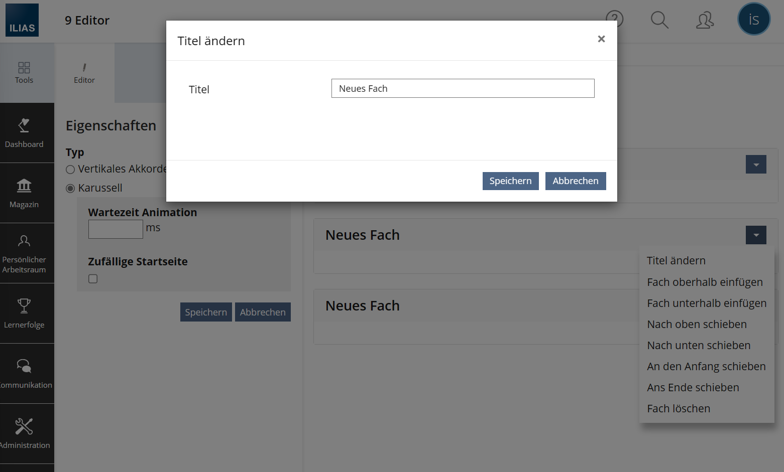Select the Vertikales Akkordeon radio option
Viewport: 784px width, 472px height.
[70, 170]
